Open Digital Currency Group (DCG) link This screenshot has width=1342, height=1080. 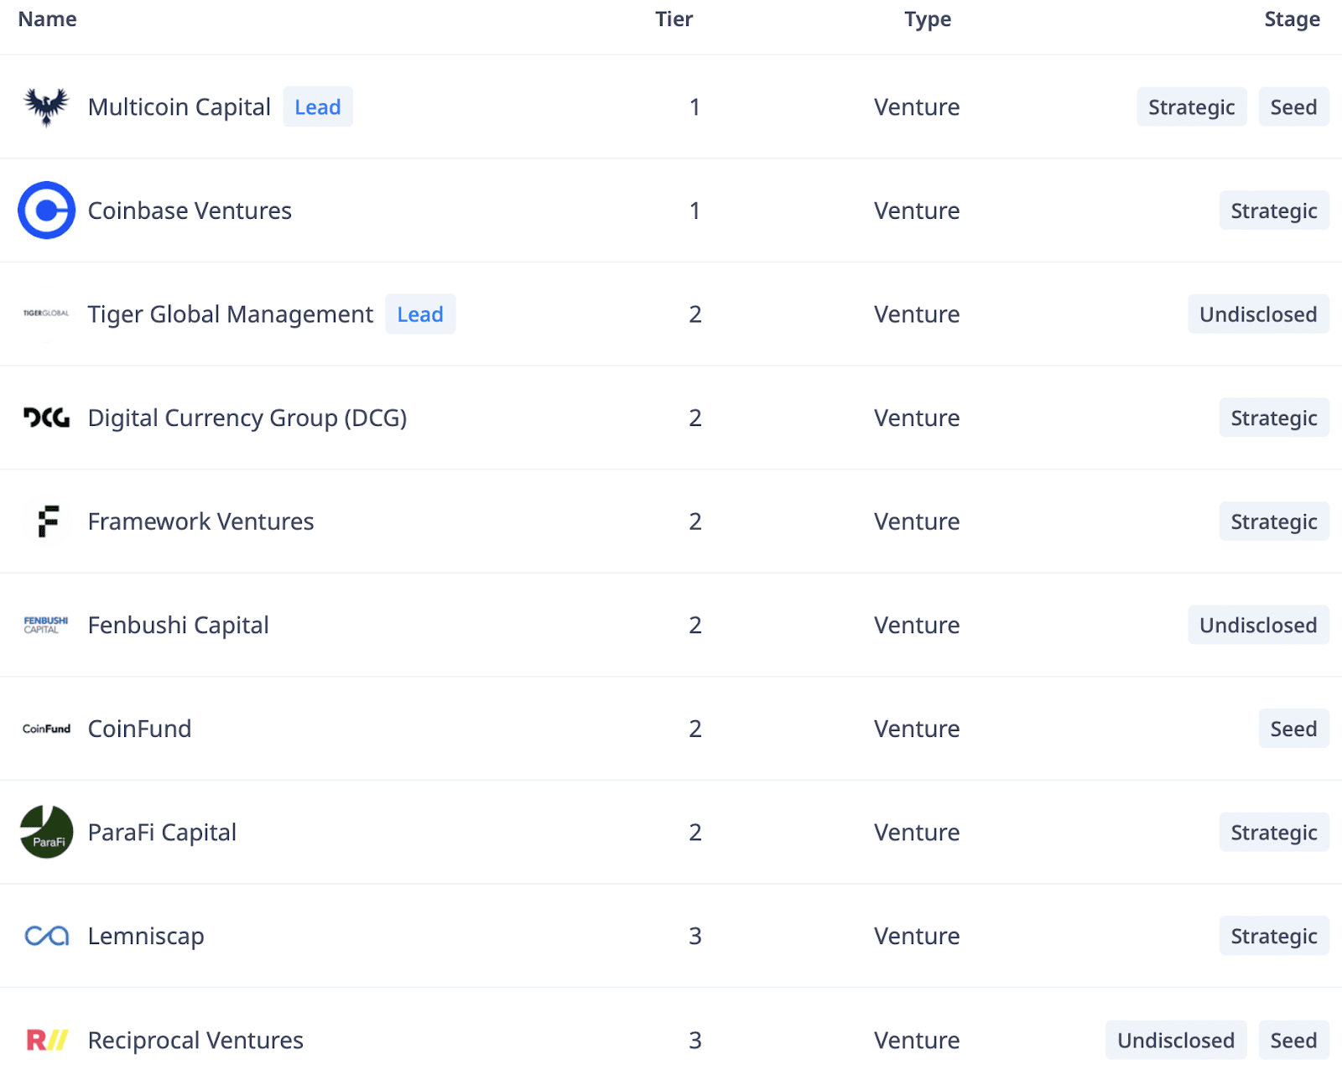pos(247,418)
